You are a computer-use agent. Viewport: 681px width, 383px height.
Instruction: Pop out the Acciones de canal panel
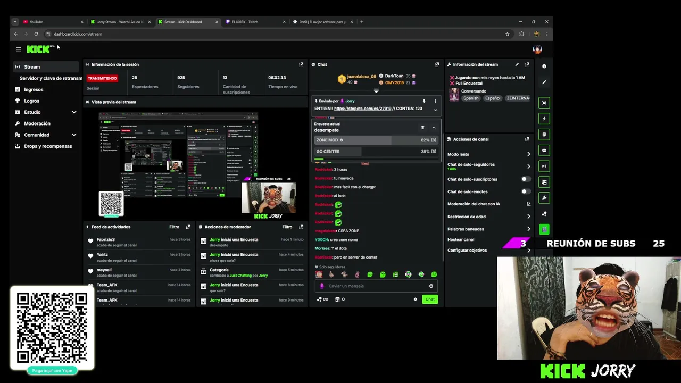(x=527, y=139)
